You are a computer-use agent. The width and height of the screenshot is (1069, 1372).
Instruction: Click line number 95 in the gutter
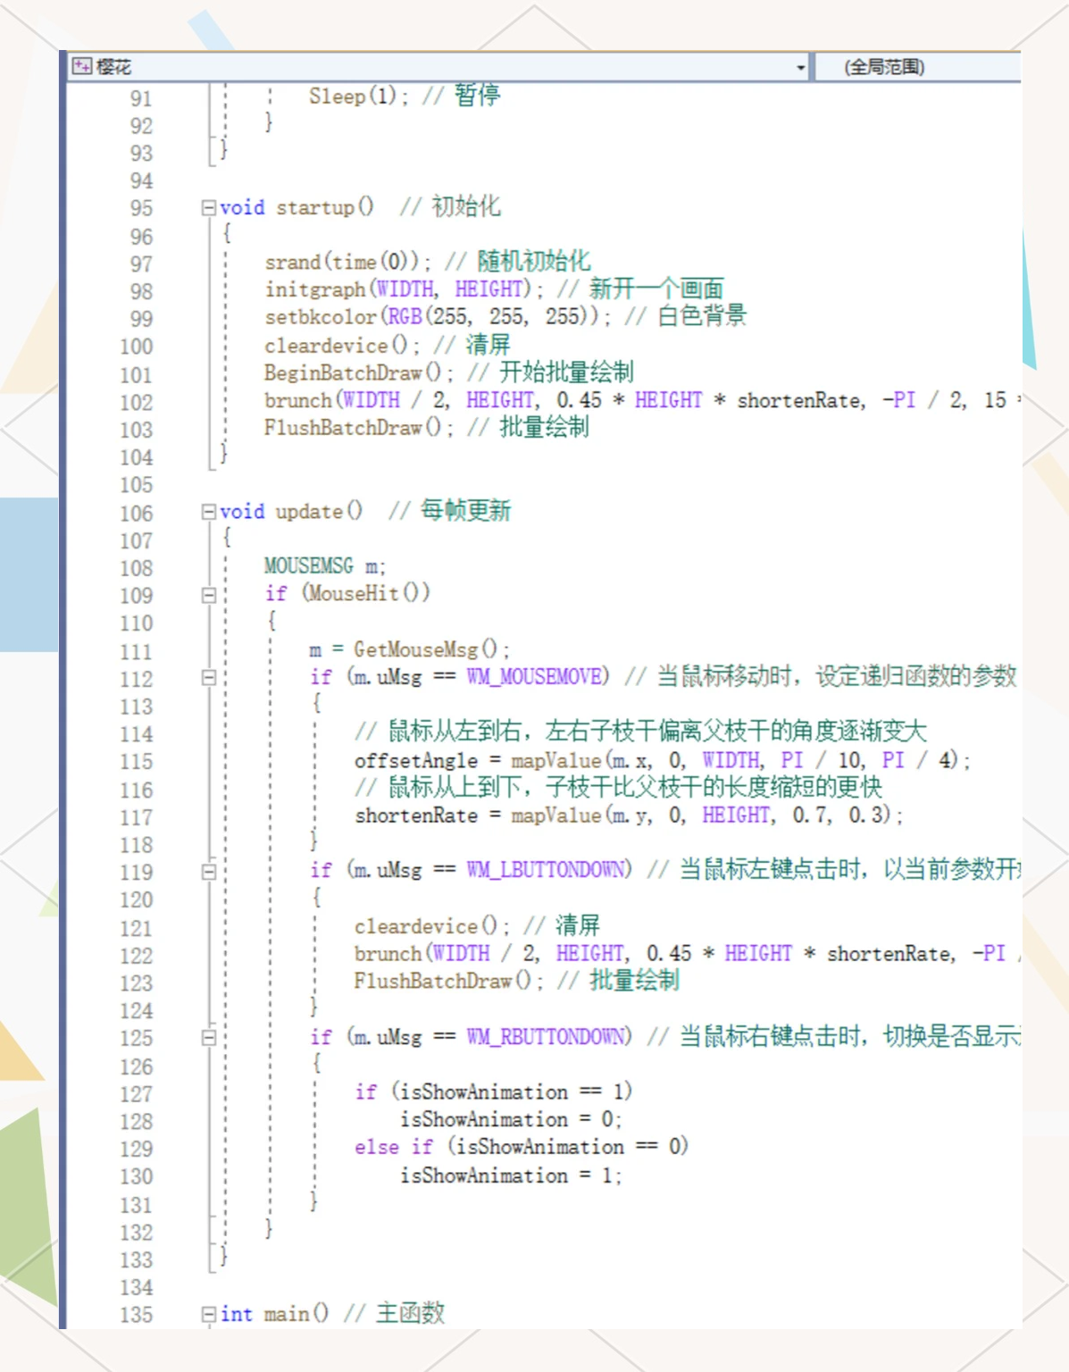coord(141,208)
